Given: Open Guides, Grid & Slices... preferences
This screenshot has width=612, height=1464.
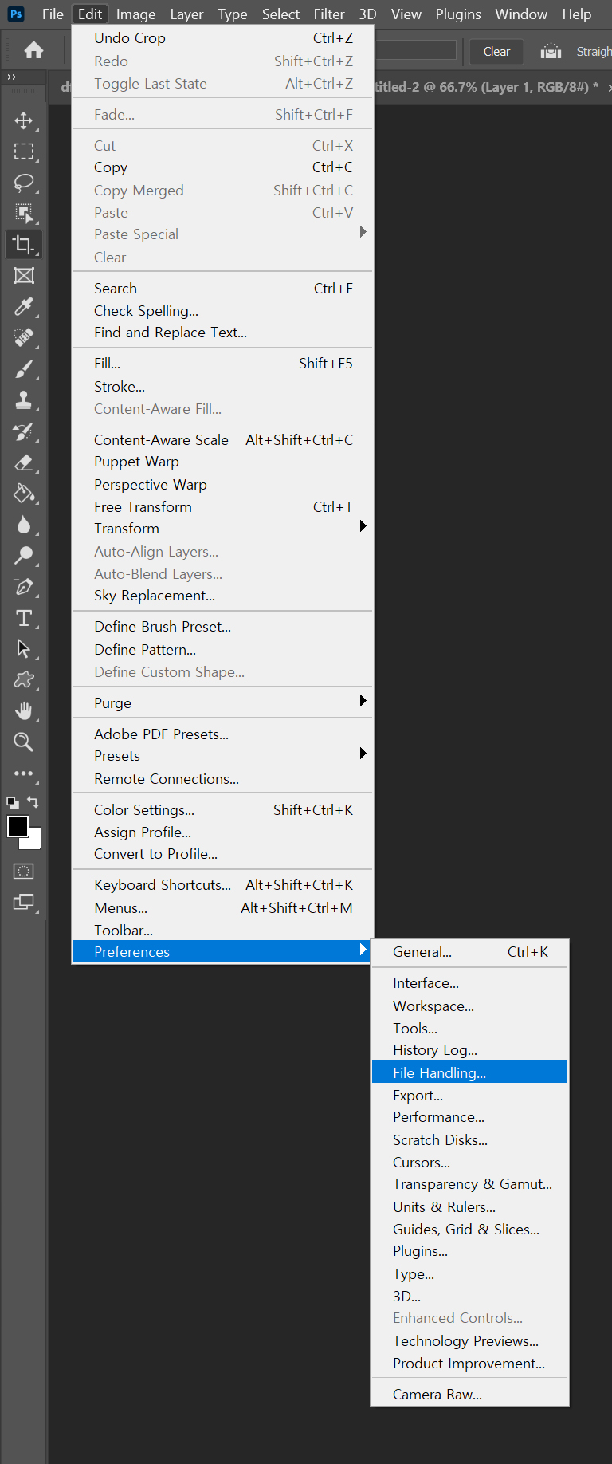Looking at the screenshot, I should coord(469,1230).
